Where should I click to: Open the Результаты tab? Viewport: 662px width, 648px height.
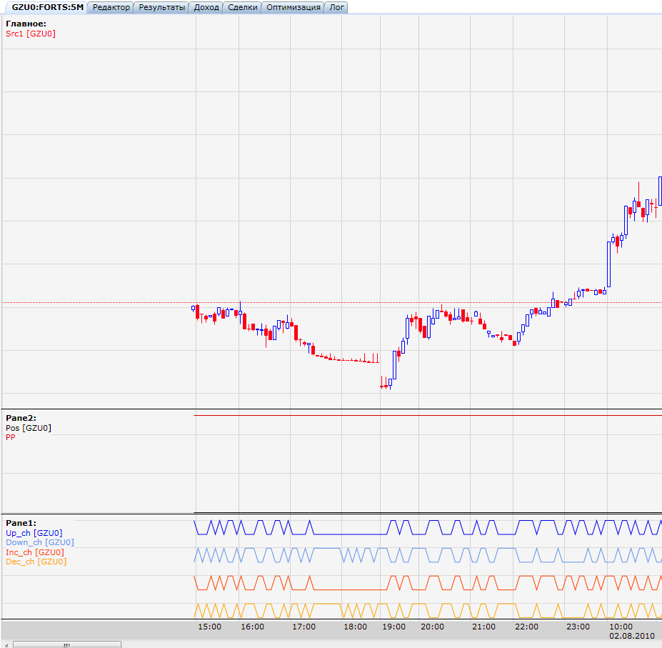162,7
